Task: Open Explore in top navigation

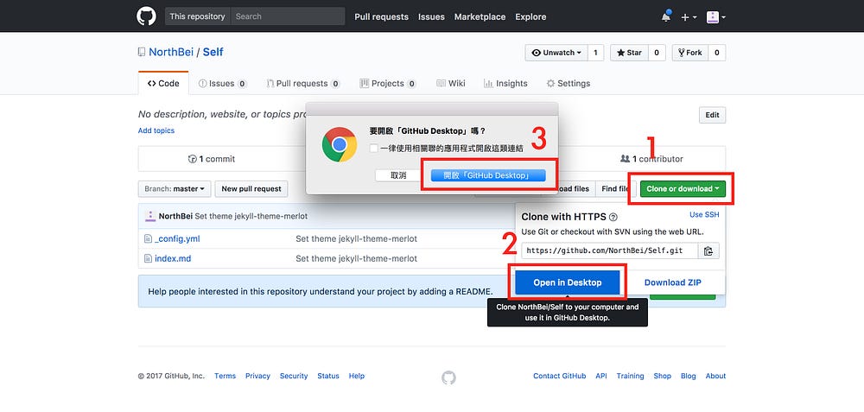Action: point(530,17)
